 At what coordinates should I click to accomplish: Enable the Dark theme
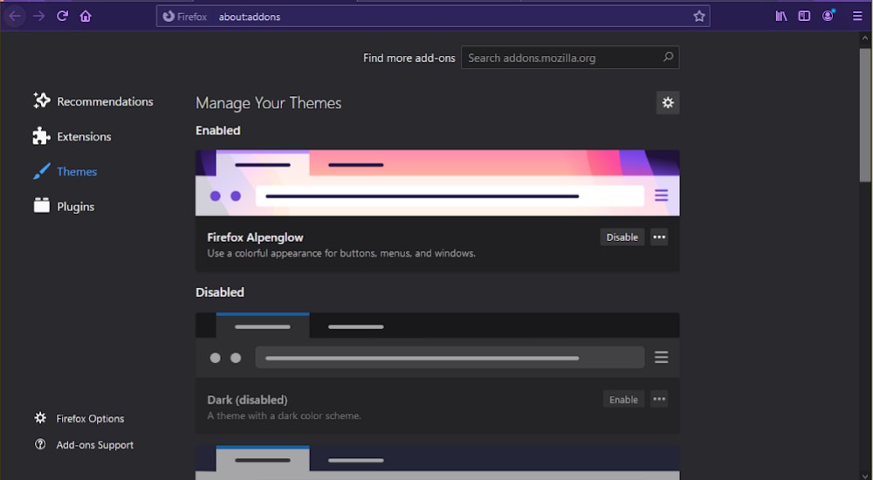[623, 399]
